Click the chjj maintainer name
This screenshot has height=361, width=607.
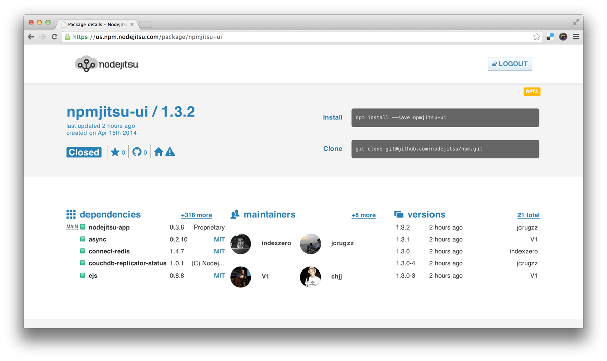coord(336,277)
